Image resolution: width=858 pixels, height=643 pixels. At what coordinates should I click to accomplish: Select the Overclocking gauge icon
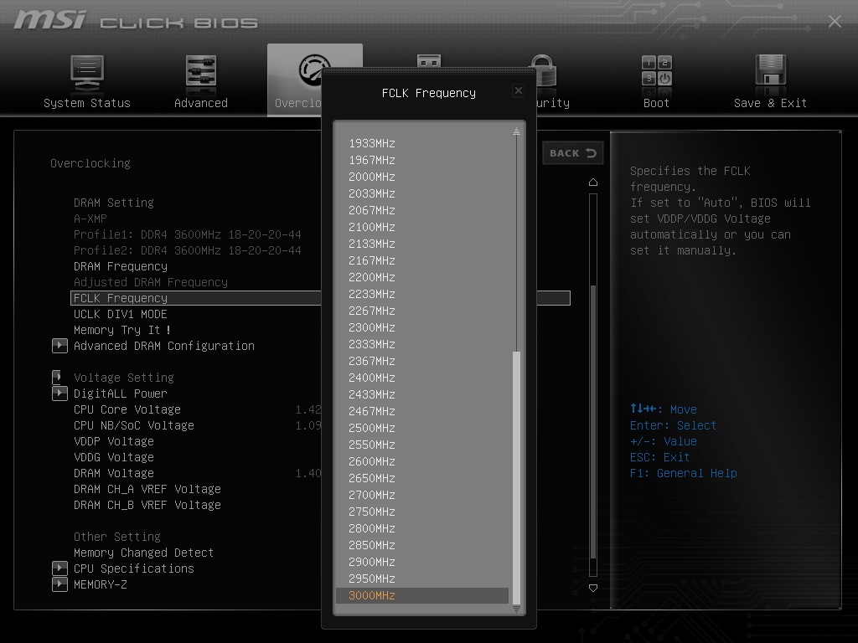click(314, 69)
